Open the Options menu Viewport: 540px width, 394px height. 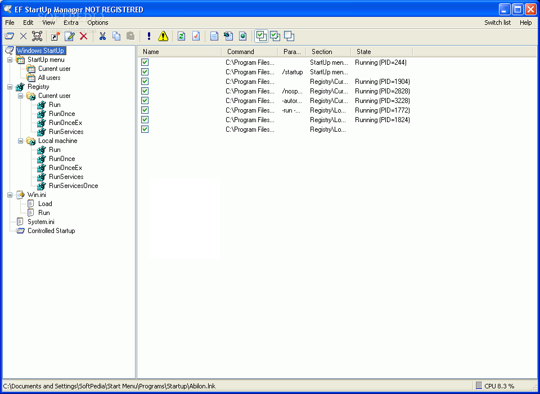[x=98, y=23]
